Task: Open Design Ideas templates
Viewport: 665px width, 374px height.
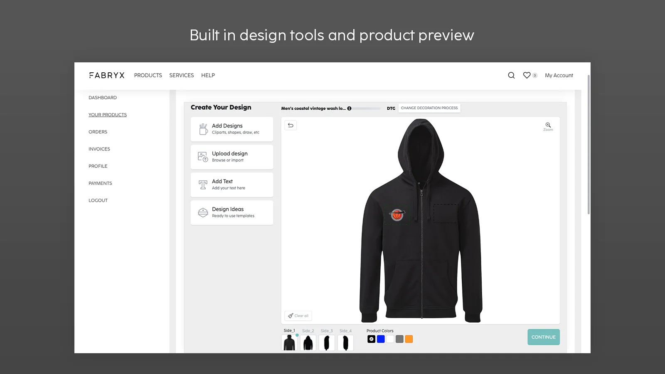Action: (232, 212)
